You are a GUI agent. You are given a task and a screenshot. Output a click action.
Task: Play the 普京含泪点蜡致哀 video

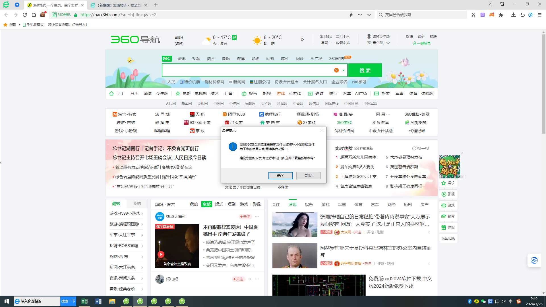coord(161,254)
